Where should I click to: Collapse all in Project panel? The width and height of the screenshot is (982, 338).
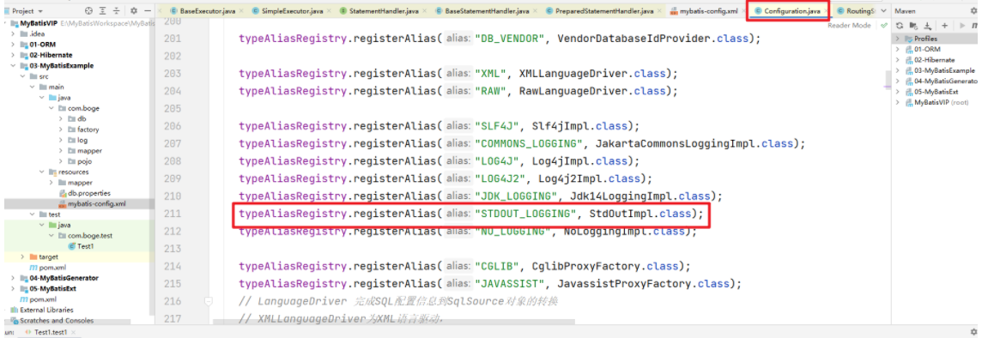pos(117,11)
